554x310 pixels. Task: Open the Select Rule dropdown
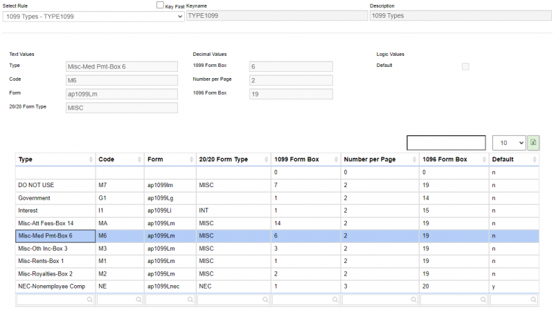point(93,16)
